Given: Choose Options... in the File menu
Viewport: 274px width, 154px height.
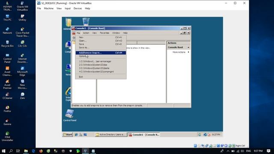Looking at the screenshot, I should click(101, 56).
